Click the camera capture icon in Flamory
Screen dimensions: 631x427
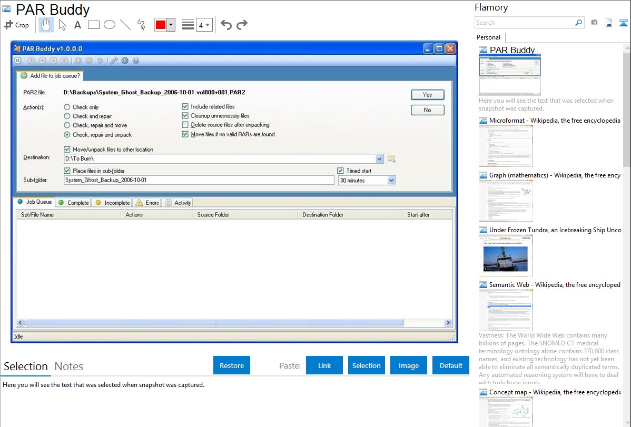594,23
